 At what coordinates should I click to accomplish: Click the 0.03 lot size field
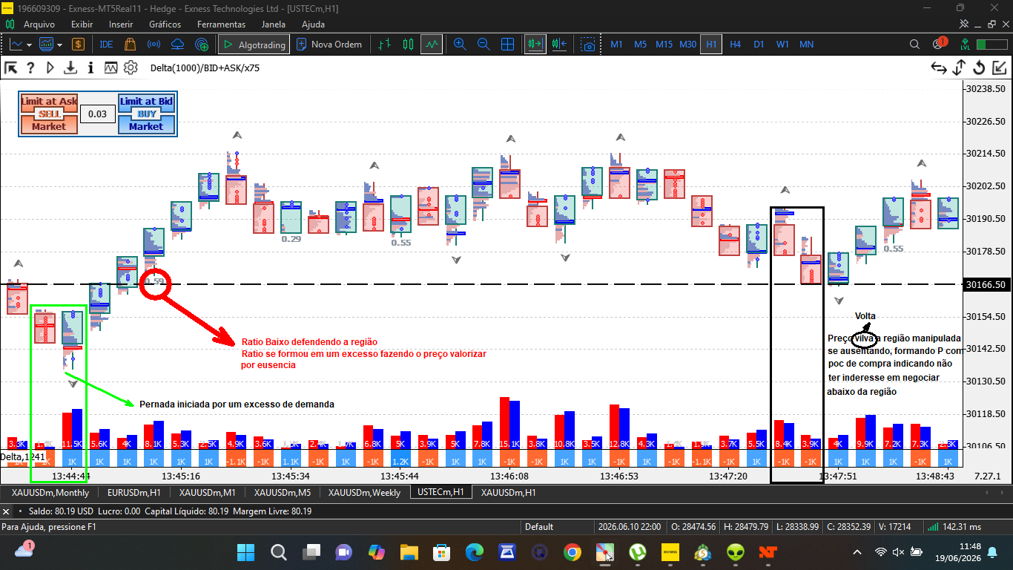[x=98, y=114]
